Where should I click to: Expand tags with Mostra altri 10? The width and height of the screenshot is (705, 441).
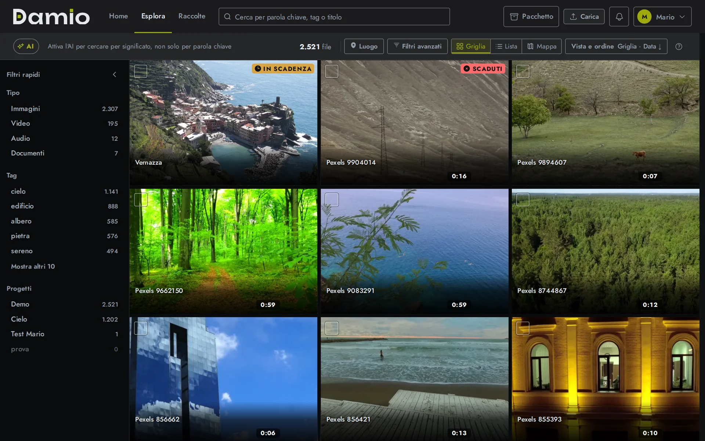[x=33, y=266]
